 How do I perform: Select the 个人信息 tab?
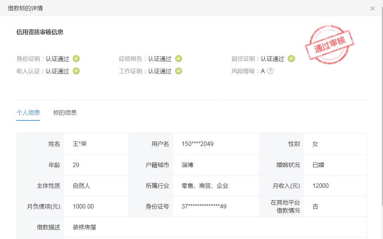click(28, 113)
